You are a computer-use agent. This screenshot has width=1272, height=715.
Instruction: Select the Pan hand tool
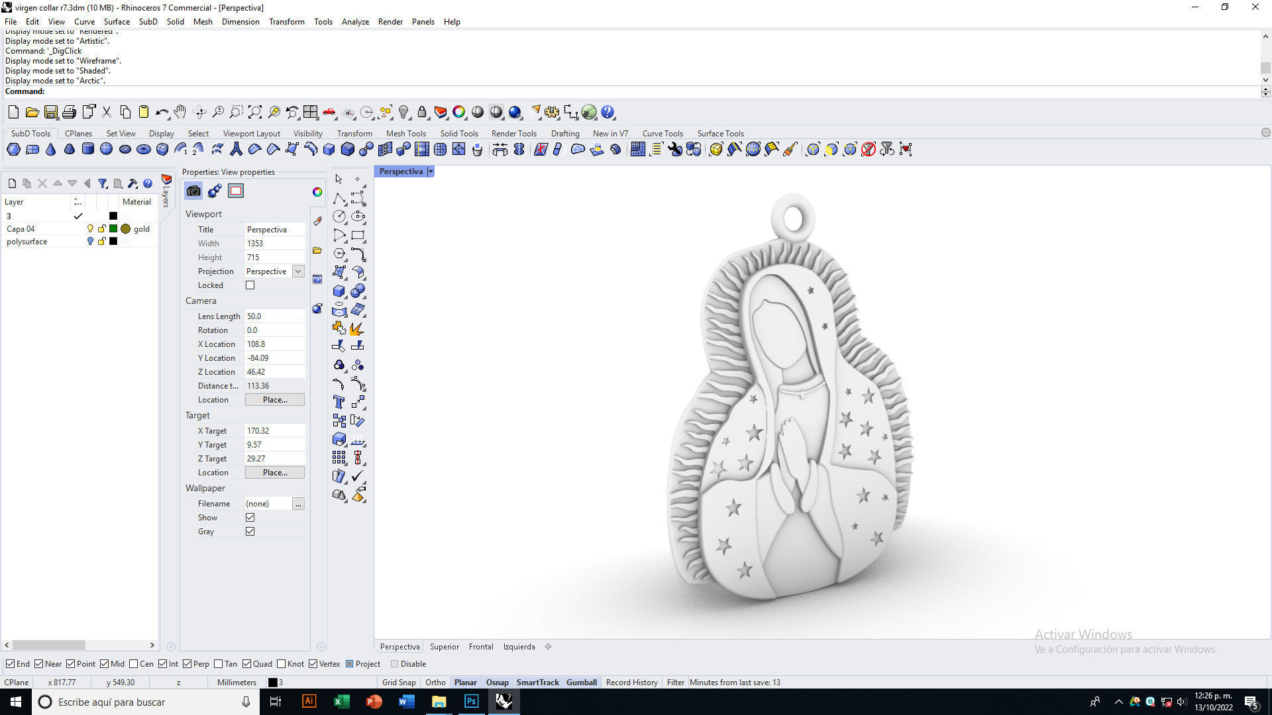coord(180,113)
